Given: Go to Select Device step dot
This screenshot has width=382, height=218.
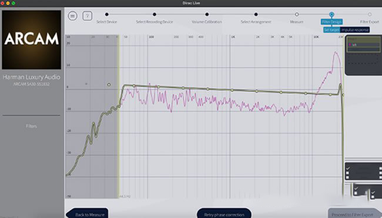Looking at the screenshot, I should pyautogui.click(x=107, y=14).
